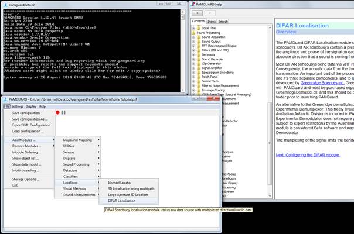Switch to Index tab in Help
This screenshot has width=354, height=234.
tap(212, 22)
